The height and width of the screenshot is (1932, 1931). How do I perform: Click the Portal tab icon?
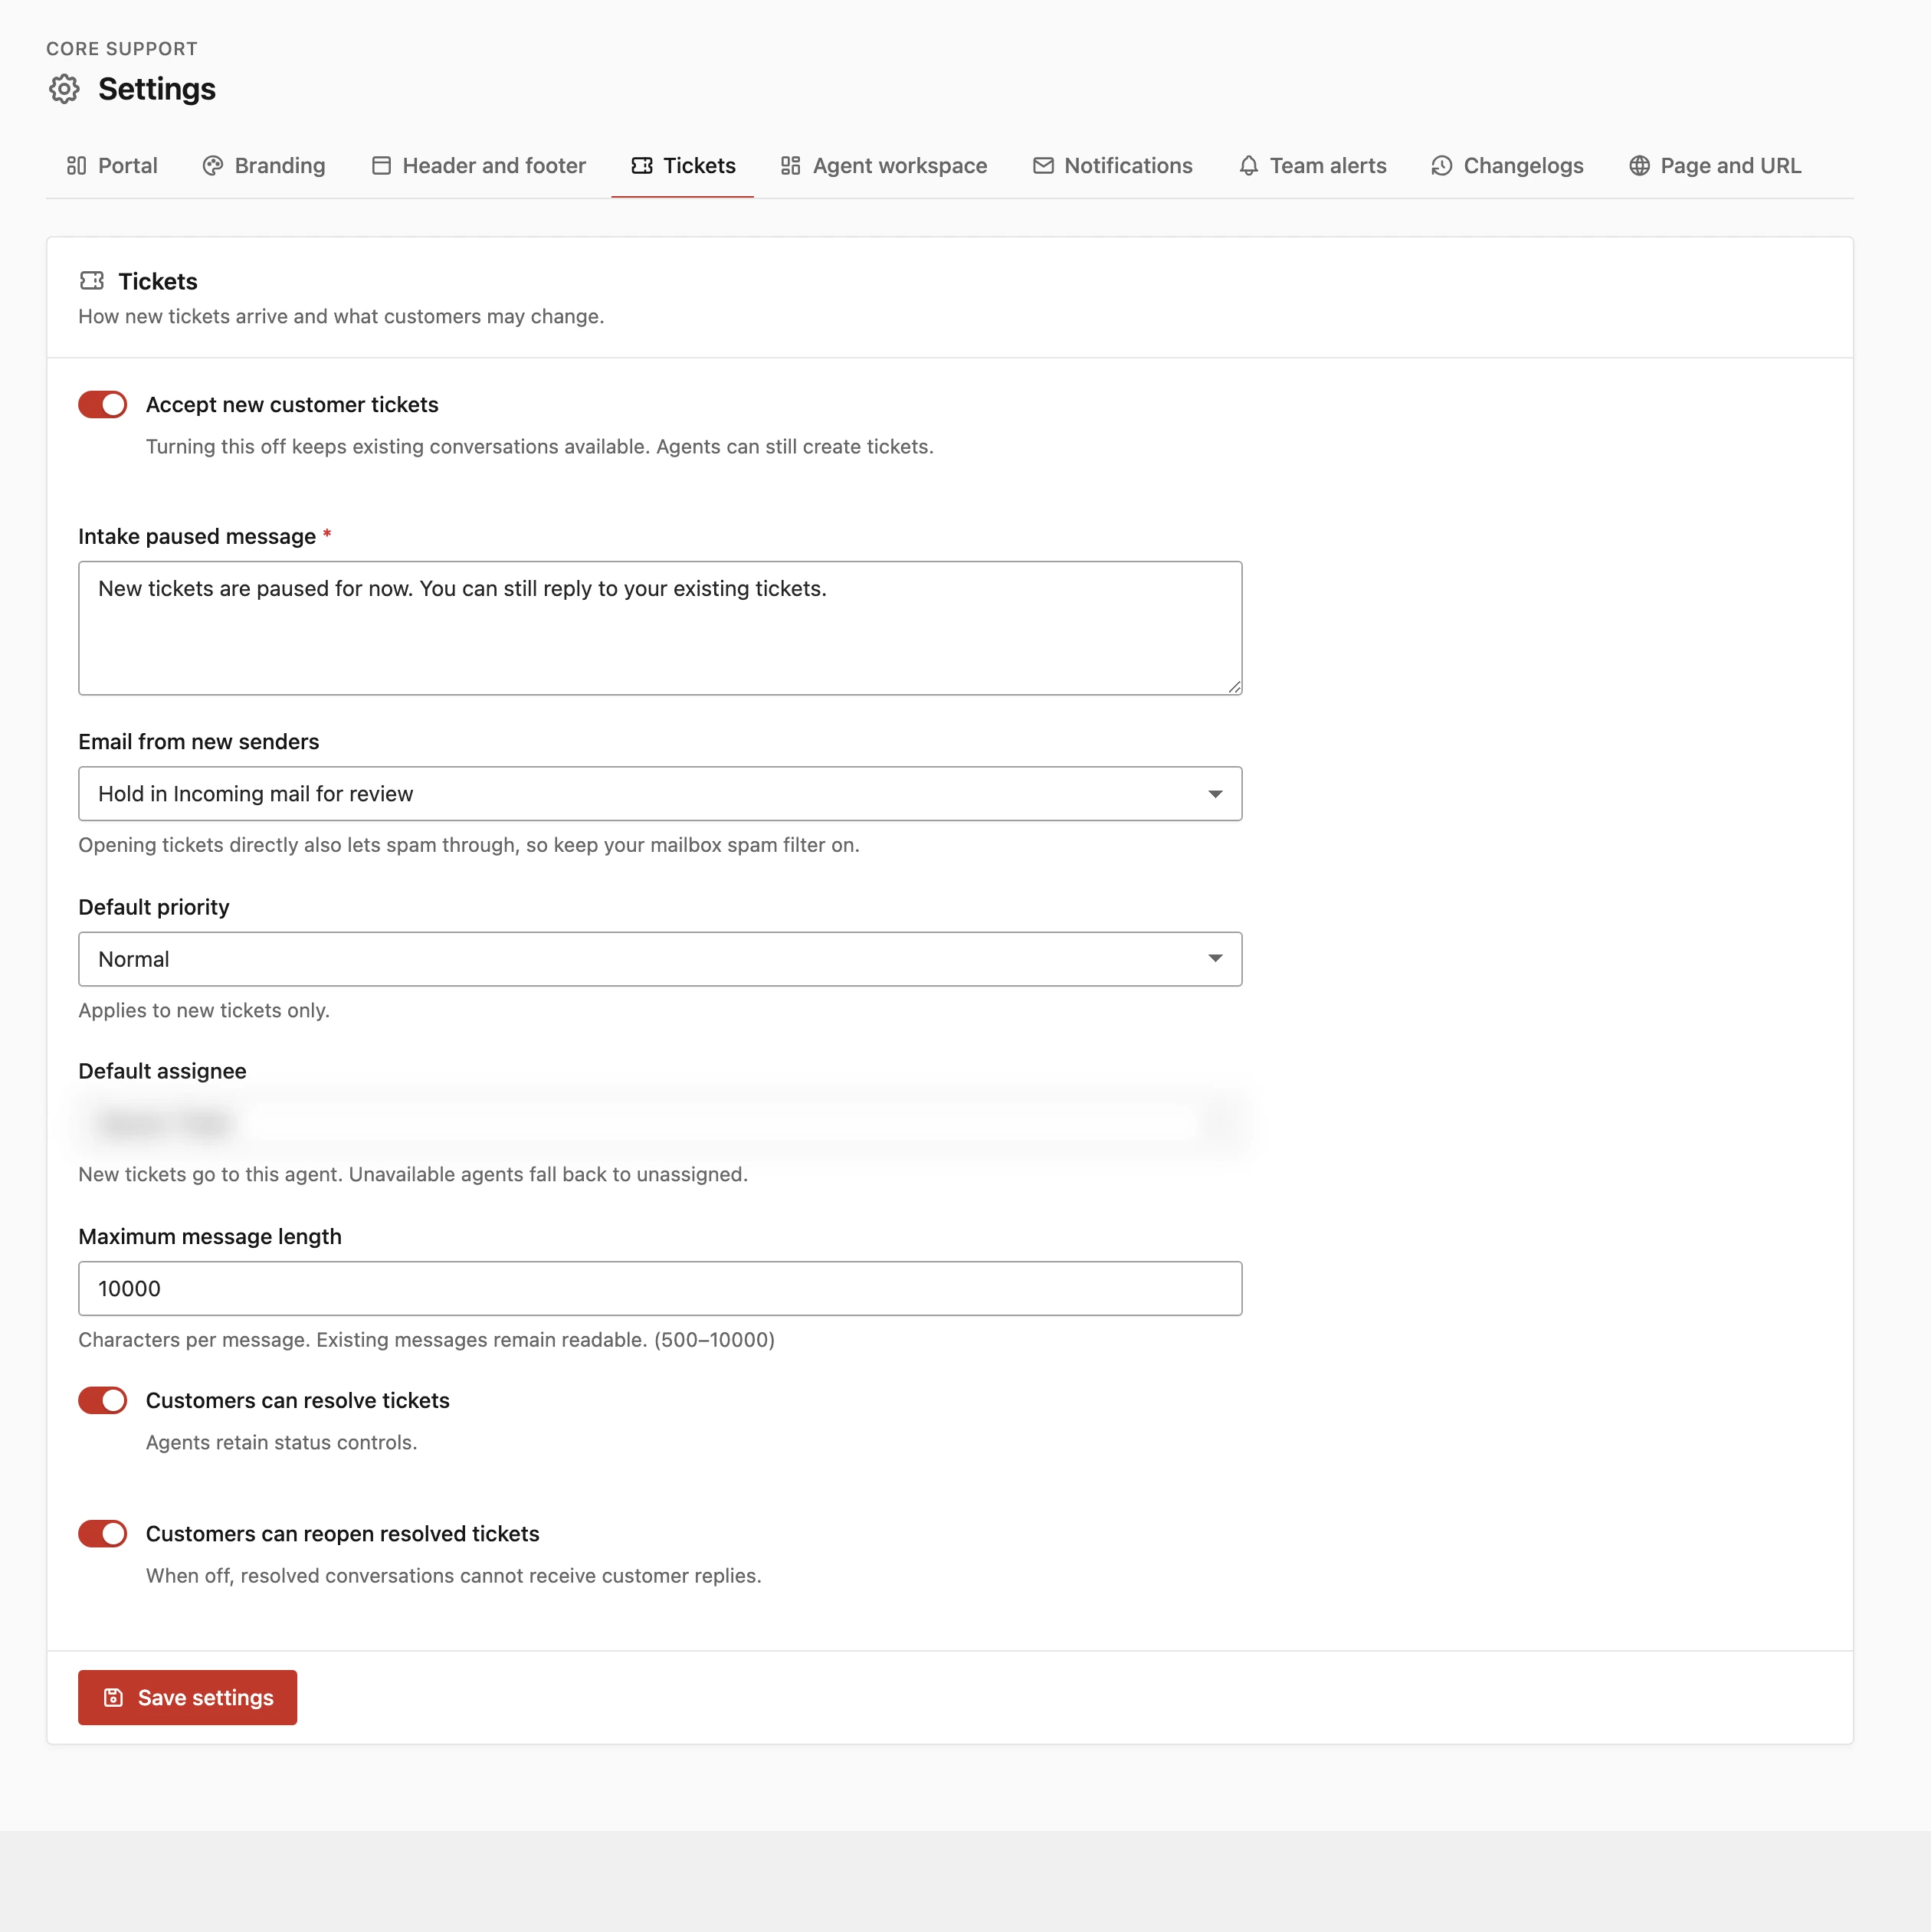[76, 166]
